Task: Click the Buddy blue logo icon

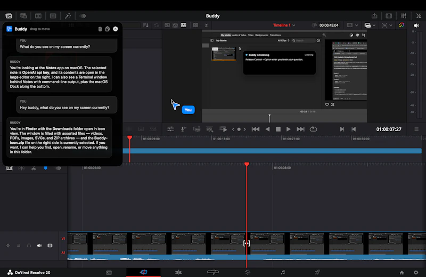Action: point(9,29)
